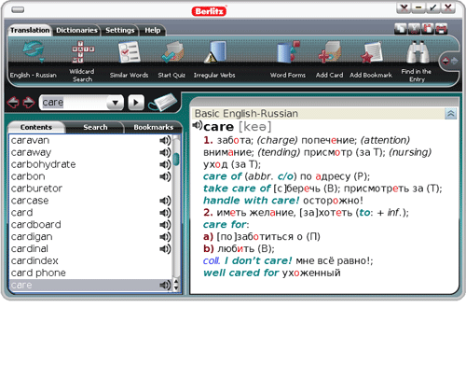Click the copy icon at top right
The height and width of the screenshot is (378, 466).
pyautogui.click(x=401, y=29)
